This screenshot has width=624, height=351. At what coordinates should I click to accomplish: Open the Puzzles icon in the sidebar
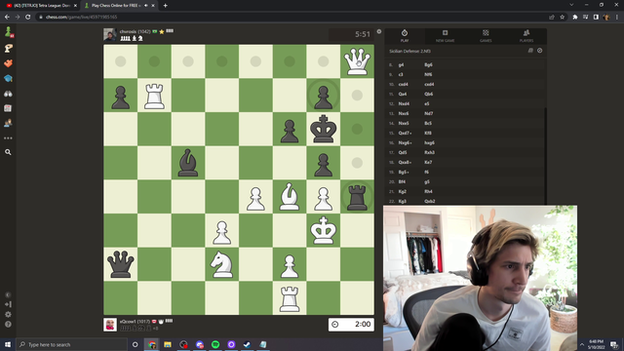click(x=8, y=63)
